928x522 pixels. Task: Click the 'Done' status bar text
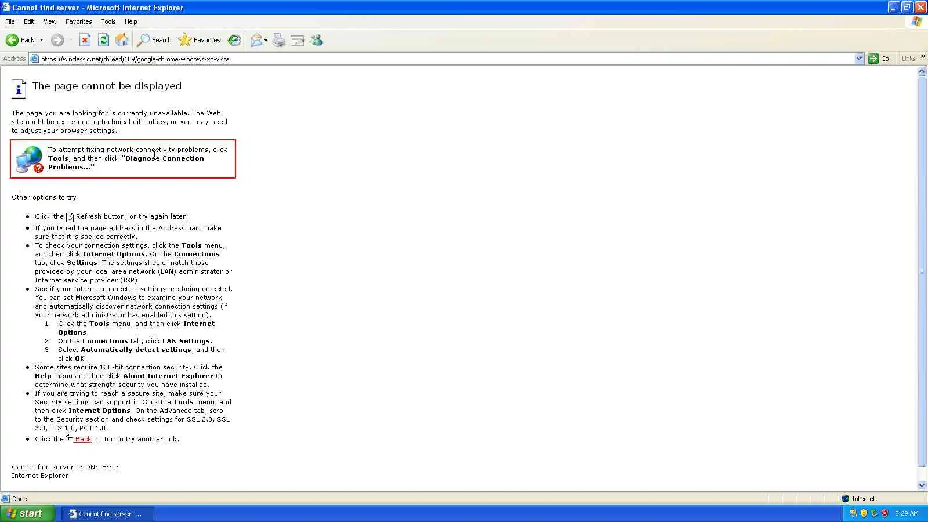click(x=20, y=499)
